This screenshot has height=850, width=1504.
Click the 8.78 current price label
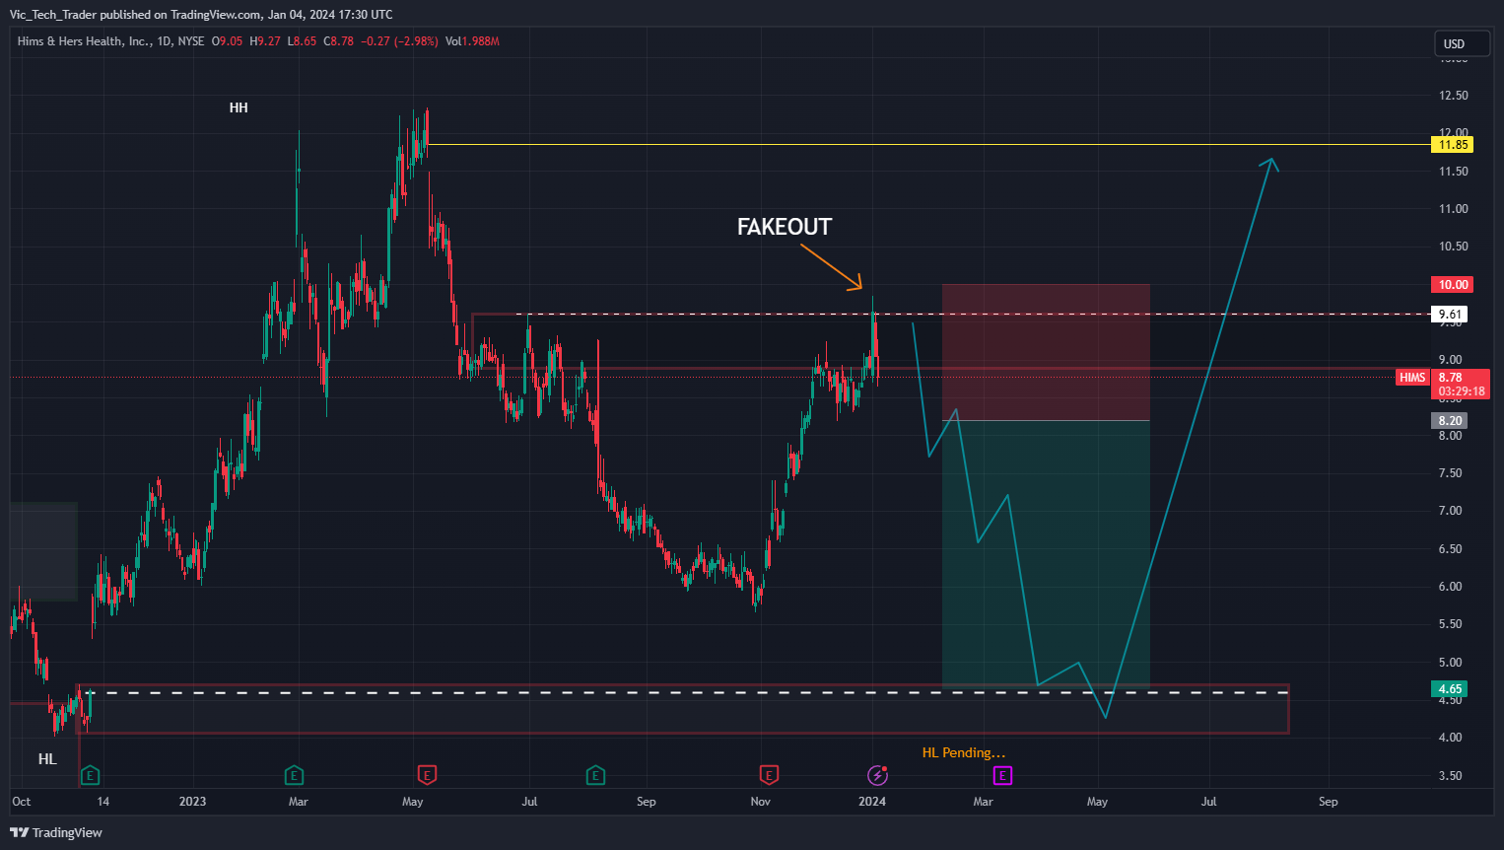[x=1451, y=377]
